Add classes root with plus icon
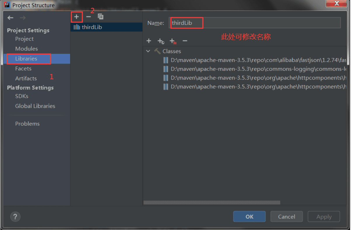Viewport: 351px width, 230px height. pos(149,41)
